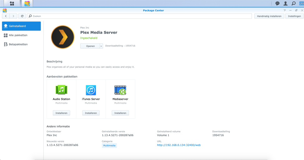The height and width of the screenshot is (160, 304).
Task: Open the user account options icon
Action: [x=285, y=3]
